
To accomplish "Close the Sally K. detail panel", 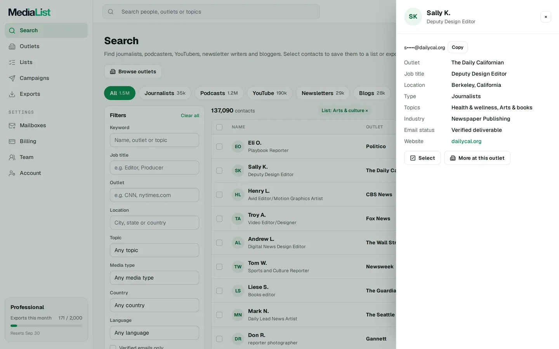I will [x=546, y=17].
